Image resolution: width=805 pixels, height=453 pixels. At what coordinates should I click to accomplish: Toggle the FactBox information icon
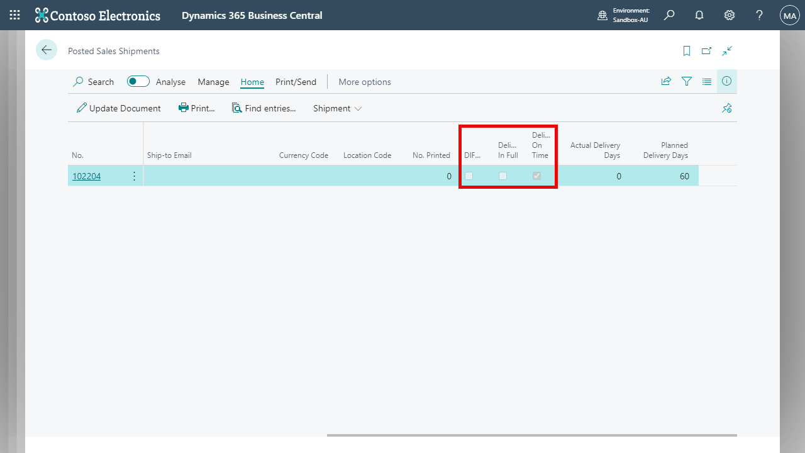click(x=727, y=81)
